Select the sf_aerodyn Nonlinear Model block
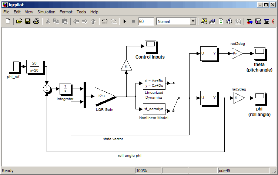This screenshot has height=175, width=278. coord(154,109)
